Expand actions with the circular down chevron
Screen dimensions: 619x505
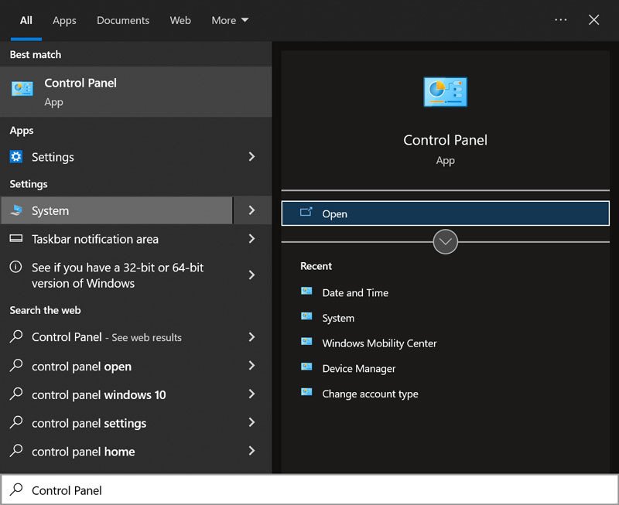click(445, 241)
